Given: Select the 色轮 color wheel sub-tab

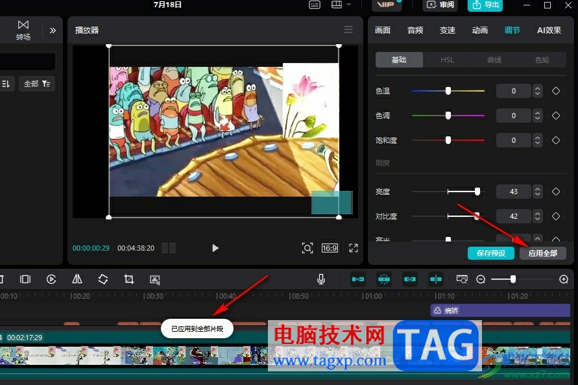Looking at the screenshot, I should [542, 60].
